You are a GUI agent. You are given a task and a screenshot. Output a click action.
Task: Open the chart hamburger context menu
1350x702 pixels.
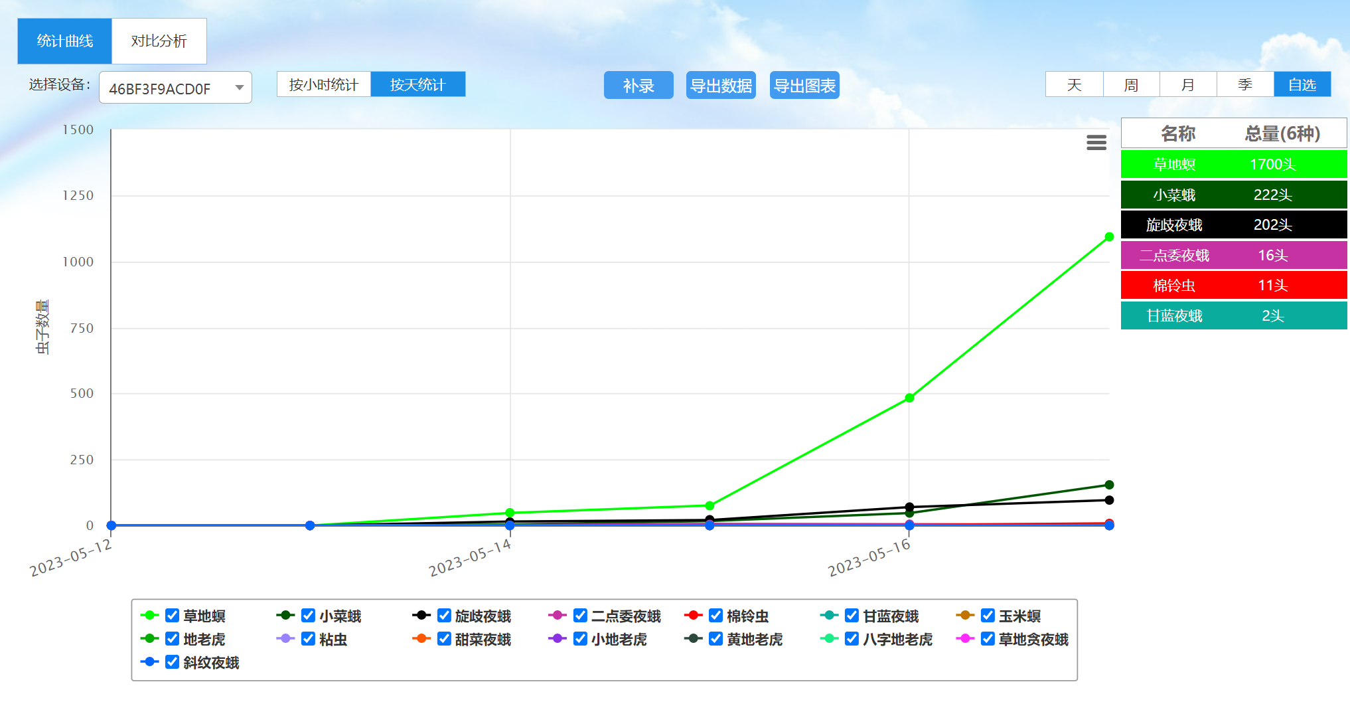[1096, 142]
